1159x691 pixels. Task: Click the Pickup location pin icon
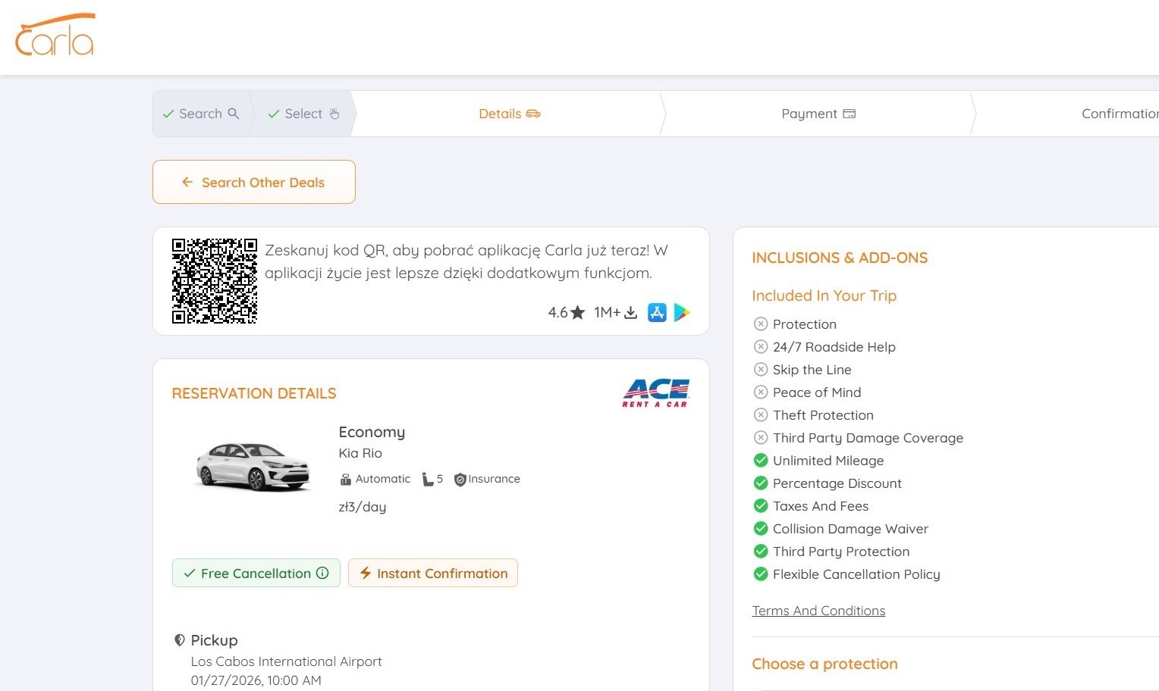tap(180, 640)
